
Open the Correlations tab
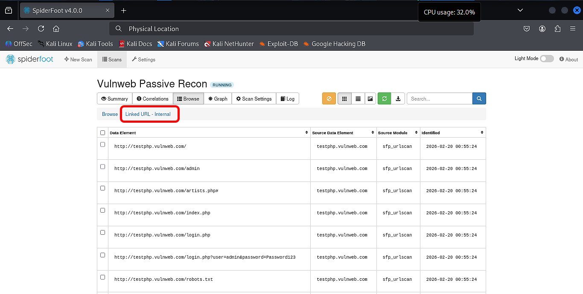pos(152,99)
